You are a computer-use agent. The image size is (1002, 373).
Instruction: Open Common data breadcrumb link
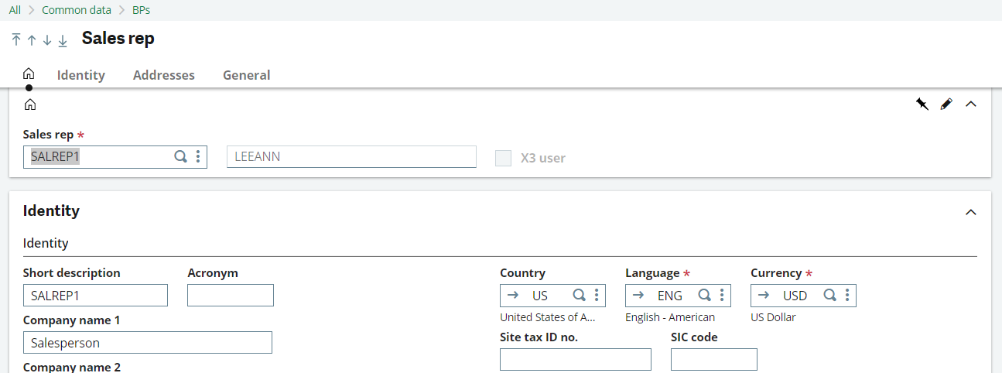(77, 10)
